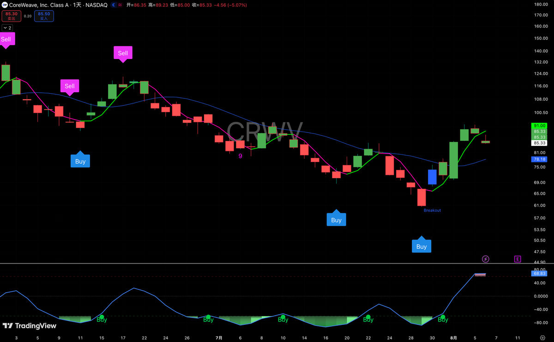The image size is (554, 342).
Task: Click the 7月 label on time axis
Action: pyautogui.click(x=219, y=338)
